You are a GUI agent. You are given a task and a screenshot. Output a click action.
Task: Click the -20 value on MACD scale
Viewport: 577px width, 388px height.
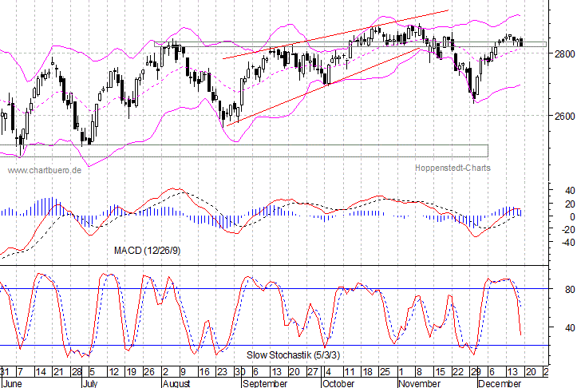[x=567, y=229]
